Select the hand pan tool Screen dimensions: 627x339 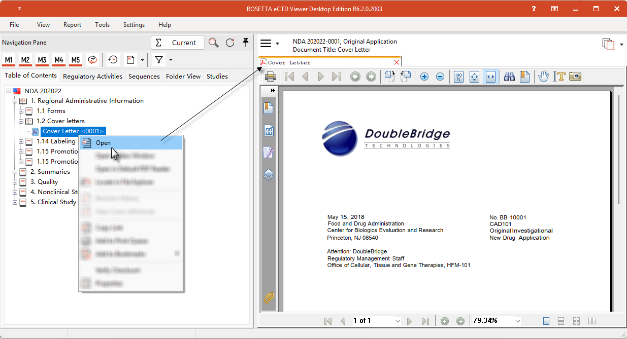point(544,77)
